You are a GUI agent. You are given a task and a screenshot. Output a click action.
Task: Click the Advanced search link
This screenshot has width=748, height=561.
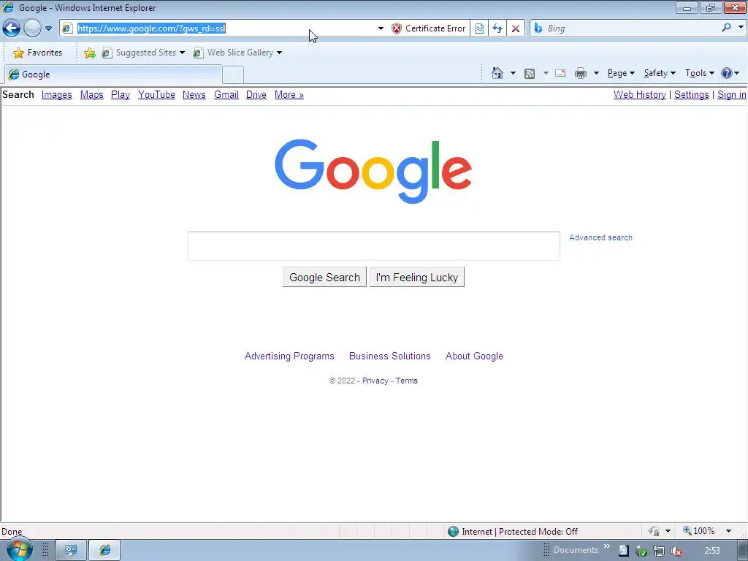[x=600, y=237]
